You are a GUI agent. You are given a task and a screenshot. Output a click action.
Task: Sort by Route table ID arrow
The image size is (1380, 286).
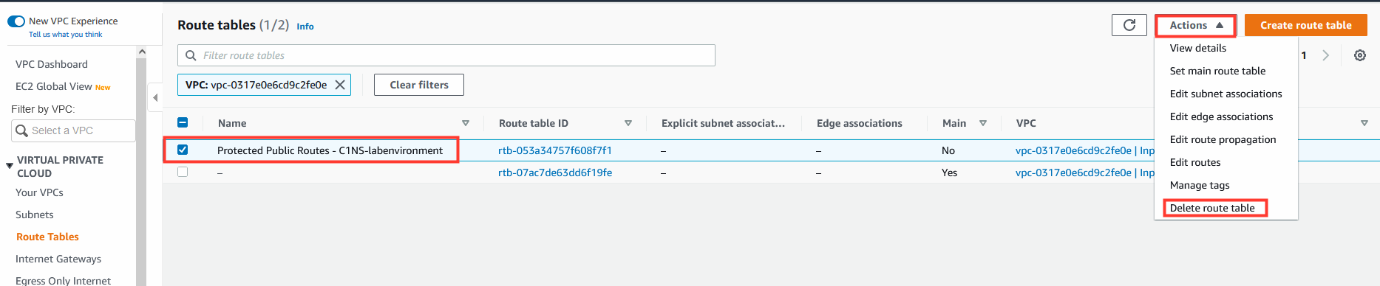(628, 123)
